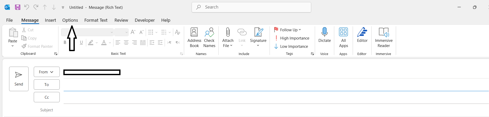Align text right

pyautogui.click(x=135, y=43)
